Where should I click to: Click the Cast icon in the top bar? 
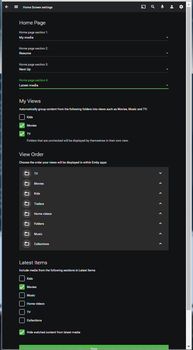click(x=143, y=6)
